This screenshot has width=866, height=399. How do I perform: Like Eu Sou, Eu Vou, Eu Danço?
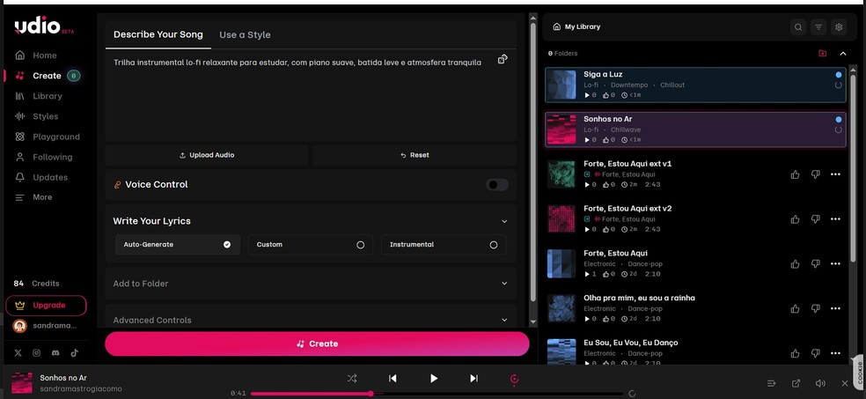tap(795, 354)
